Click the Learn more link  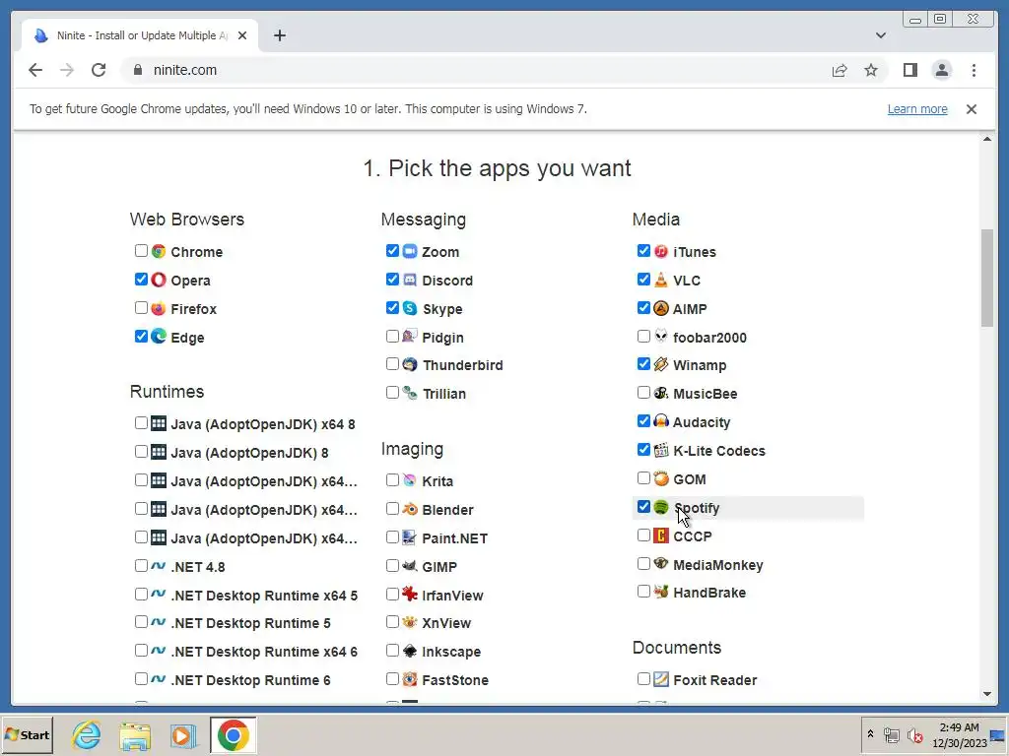pyautogui.click(x=917, y=109)
